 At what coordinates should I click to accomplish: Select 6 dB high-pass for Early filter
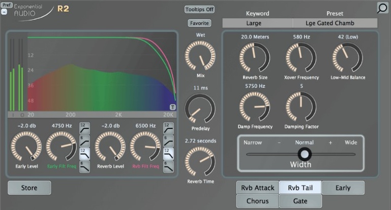click(x=83, y=139)
